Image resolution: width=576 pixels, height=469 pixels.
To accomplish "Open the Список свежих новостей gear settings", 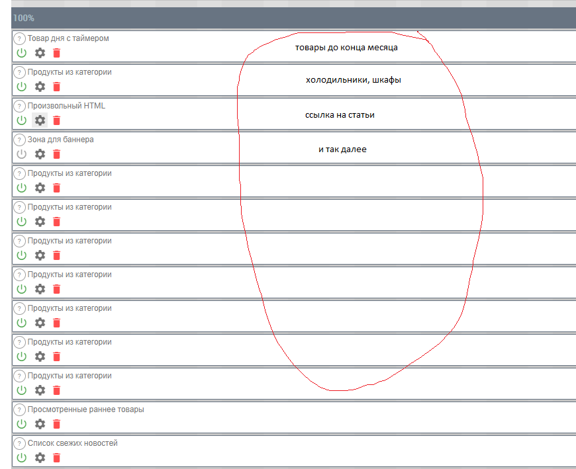I will pyautogui.click(x=40, y=458).
